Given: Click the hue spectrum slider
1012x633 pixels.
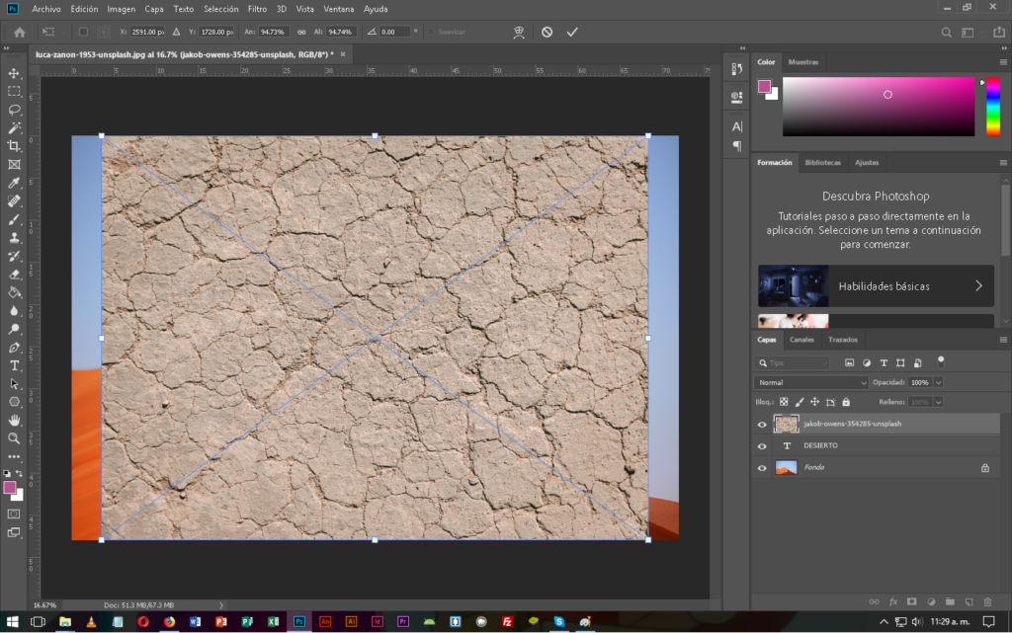Looking at the screenshot, I should [x=993, y=107].
